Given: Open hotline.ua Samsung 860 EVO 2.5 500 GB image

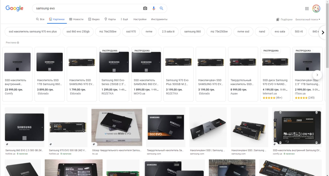Looking at the screenshot, I should 24,127.
